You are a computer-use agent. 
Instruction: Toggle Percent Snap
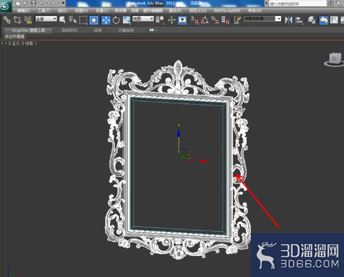215,20
